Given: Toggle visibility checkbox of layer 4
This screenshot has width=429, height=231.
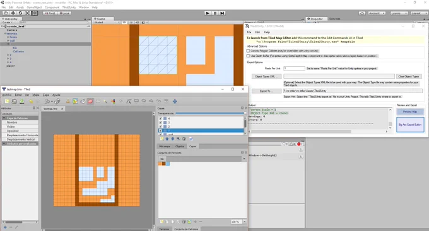Looking at the screenshot, I should pos(161,118).
